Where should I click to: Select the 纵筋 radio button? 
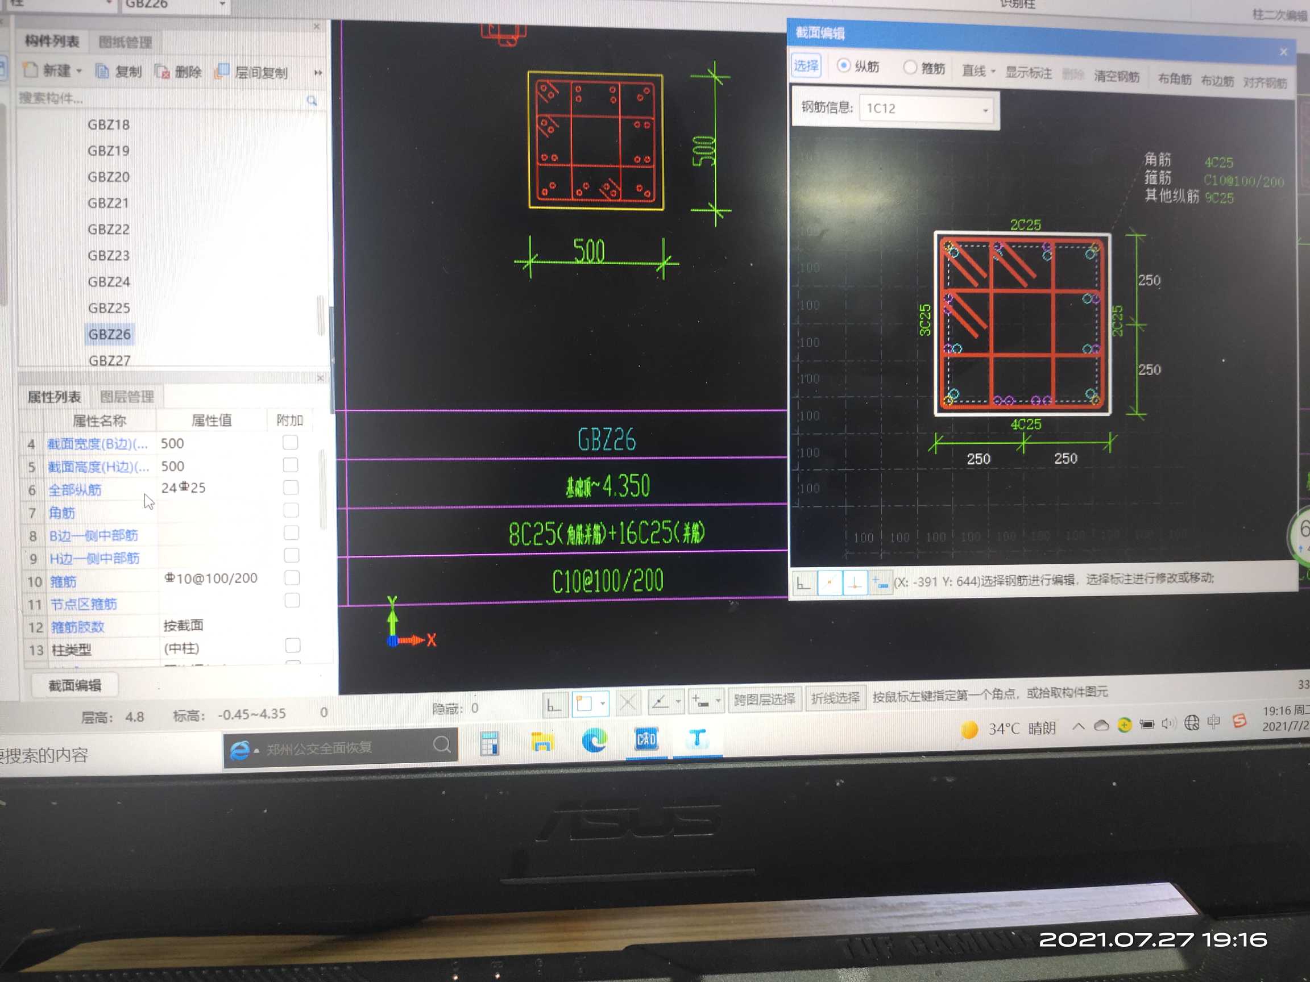click(x=843, y=65)
